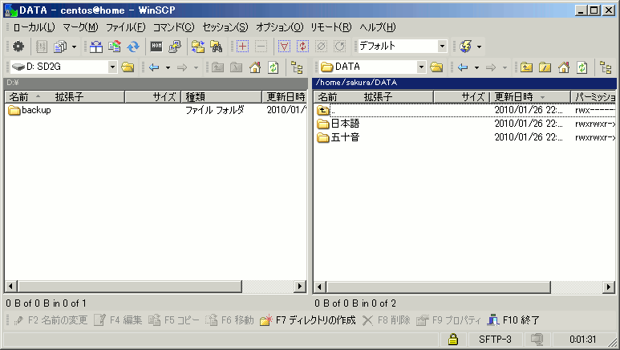Viewport: 620px width, 350px height.
Task: Select the backup folder in local panel
Action: tap(36, 110)
